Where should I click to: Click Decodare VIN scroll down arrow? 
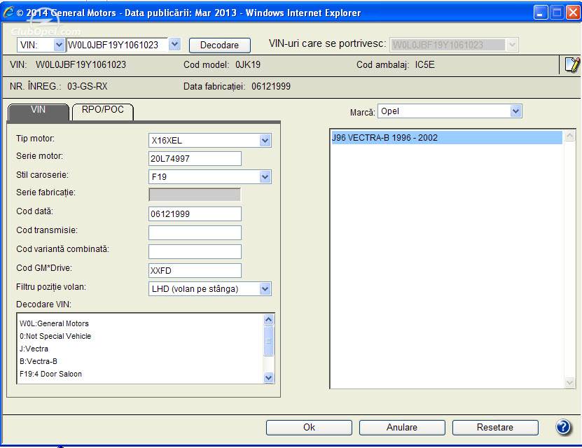(x=268, y=378)
